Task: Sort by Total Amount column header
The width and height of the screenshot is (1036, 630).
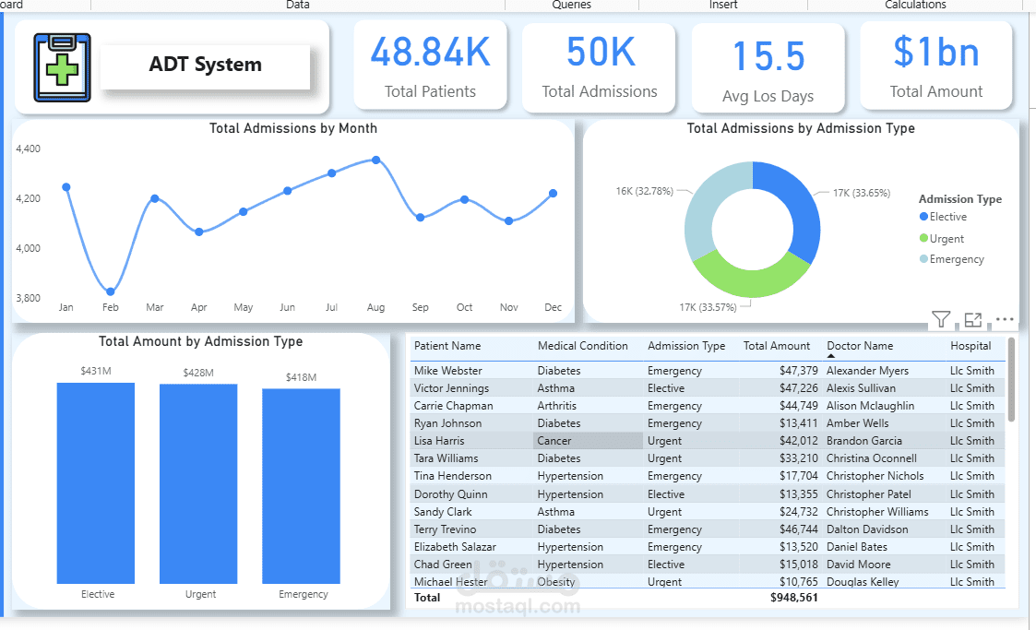Action: 777,346
